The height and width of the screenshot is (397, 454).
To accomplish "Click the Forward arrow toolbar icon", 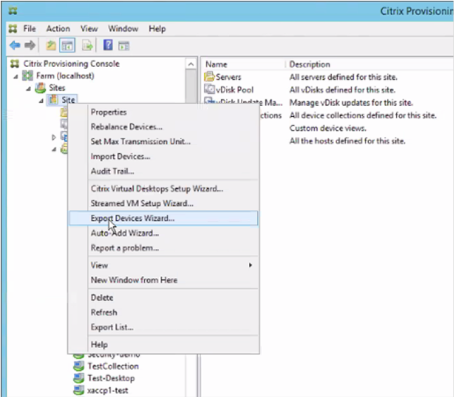I will tap(30, 45).
